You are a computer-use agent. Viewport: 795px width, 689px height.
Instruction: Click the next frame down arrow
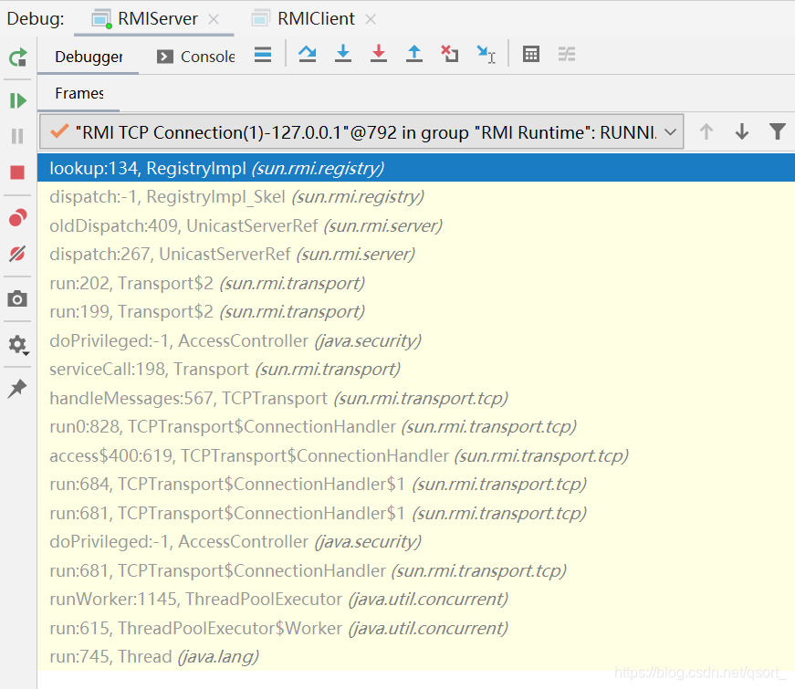pos(742,131)
